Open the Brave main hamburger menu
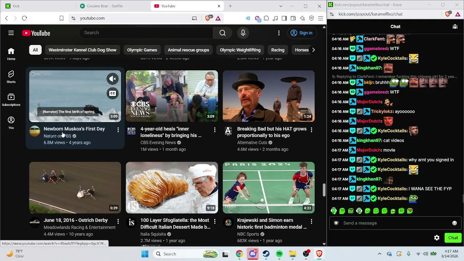The height and width of the screenshot is (261, 464). pos(320,18)
